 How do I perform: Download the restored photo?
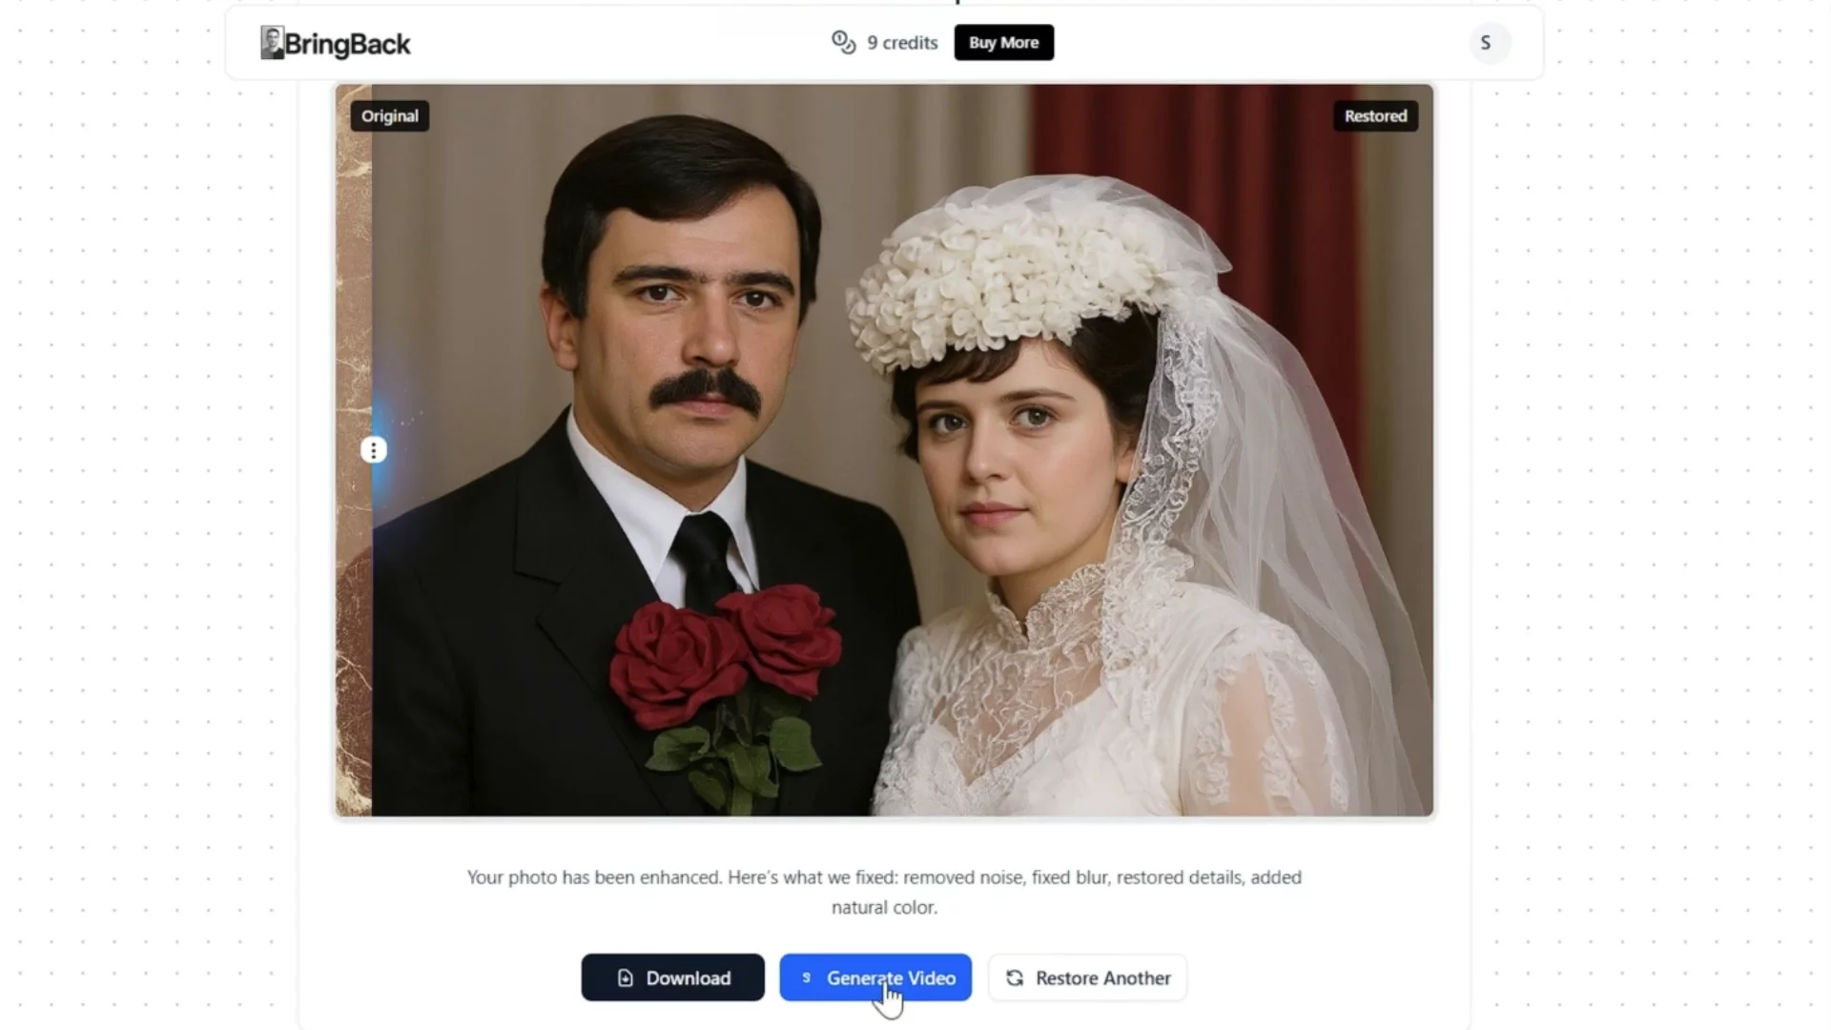pos(672,978)
